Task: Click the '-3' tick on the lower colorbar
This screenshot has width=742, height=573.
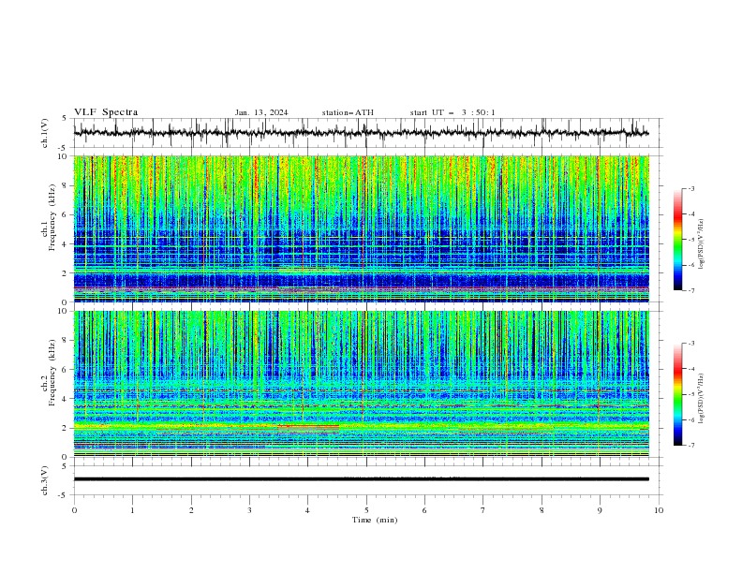Action: click(x=690, y=344)
